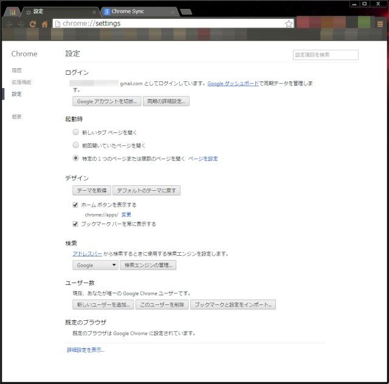Open 同期の詳細設定 button
Viewport: 389px width, 384px height.
click(x=166, y=101)
